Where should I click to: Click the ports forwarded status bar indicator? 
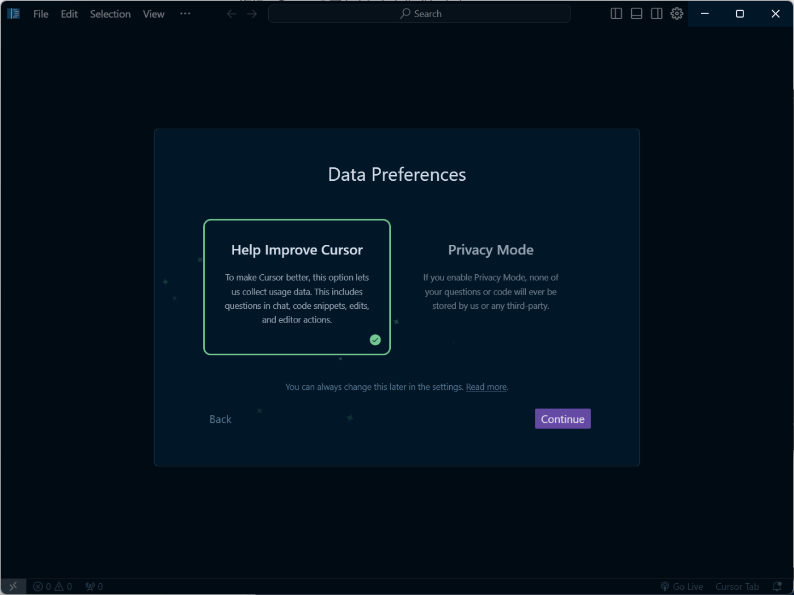point(94,586)
